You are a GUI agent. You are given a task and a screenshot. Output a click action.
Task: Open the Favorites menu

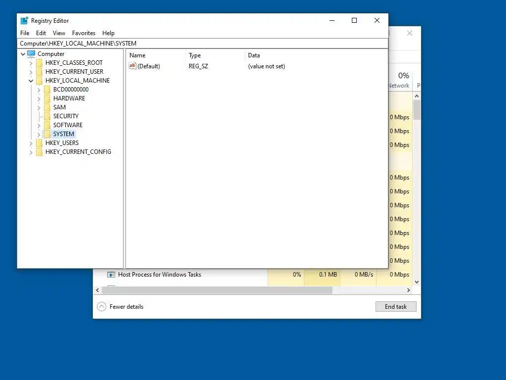point(84,33)
